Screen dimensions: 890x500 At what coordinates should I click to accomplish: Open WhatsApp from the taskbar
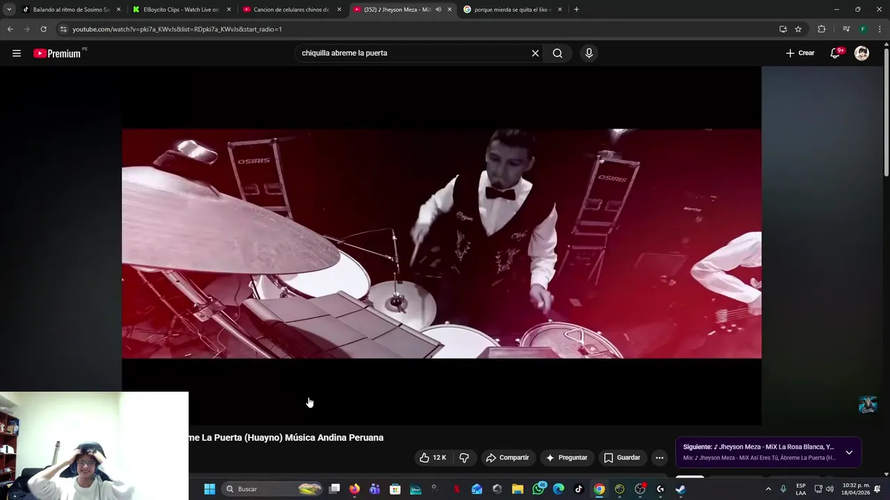point(538,489)
